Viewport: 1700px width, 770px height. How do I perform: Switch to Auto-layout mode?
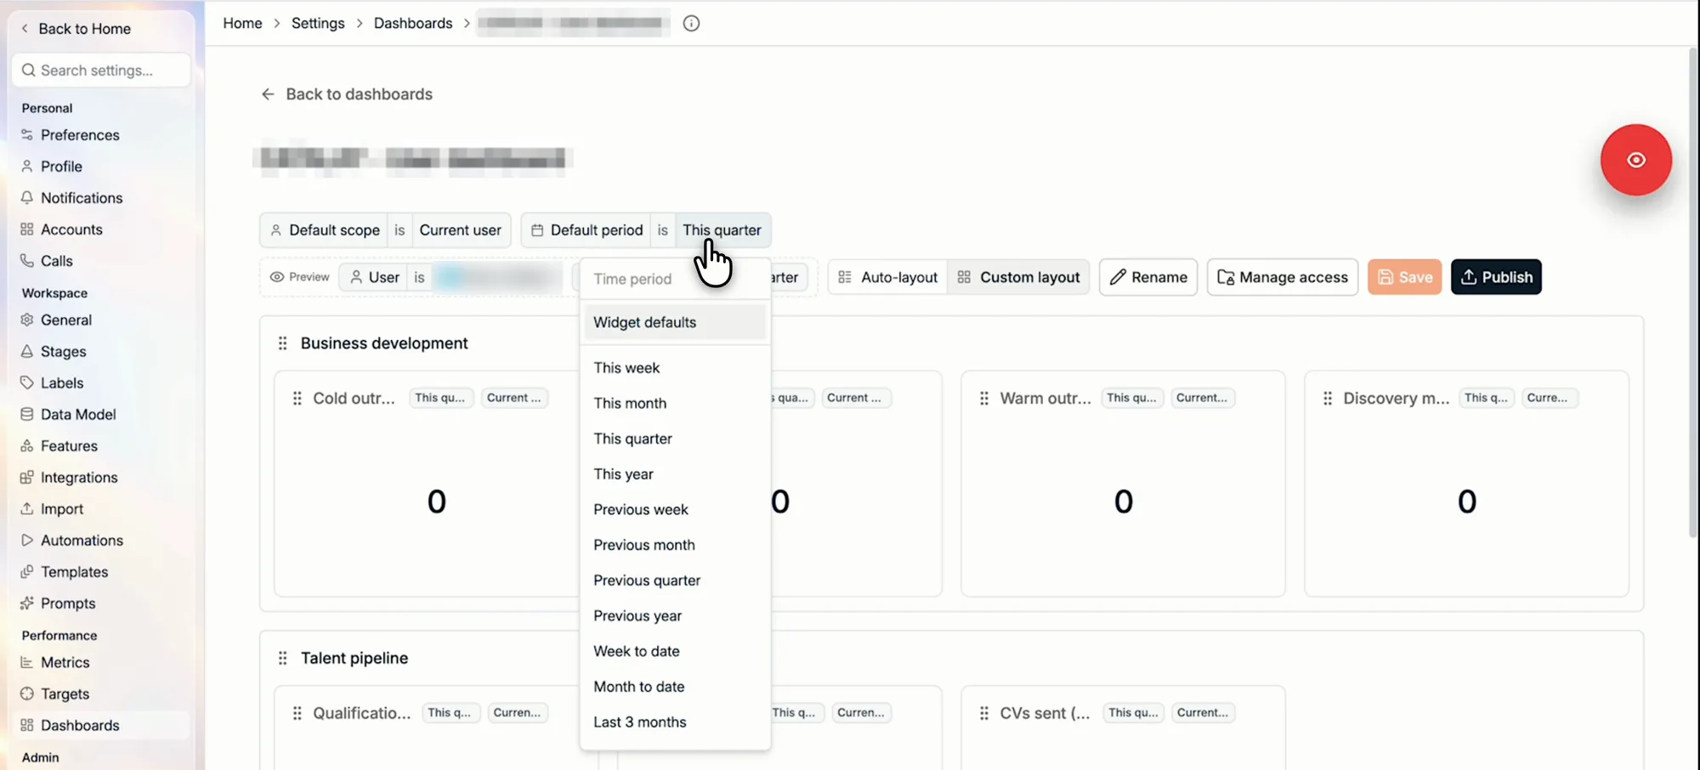(x=888, y=277)
